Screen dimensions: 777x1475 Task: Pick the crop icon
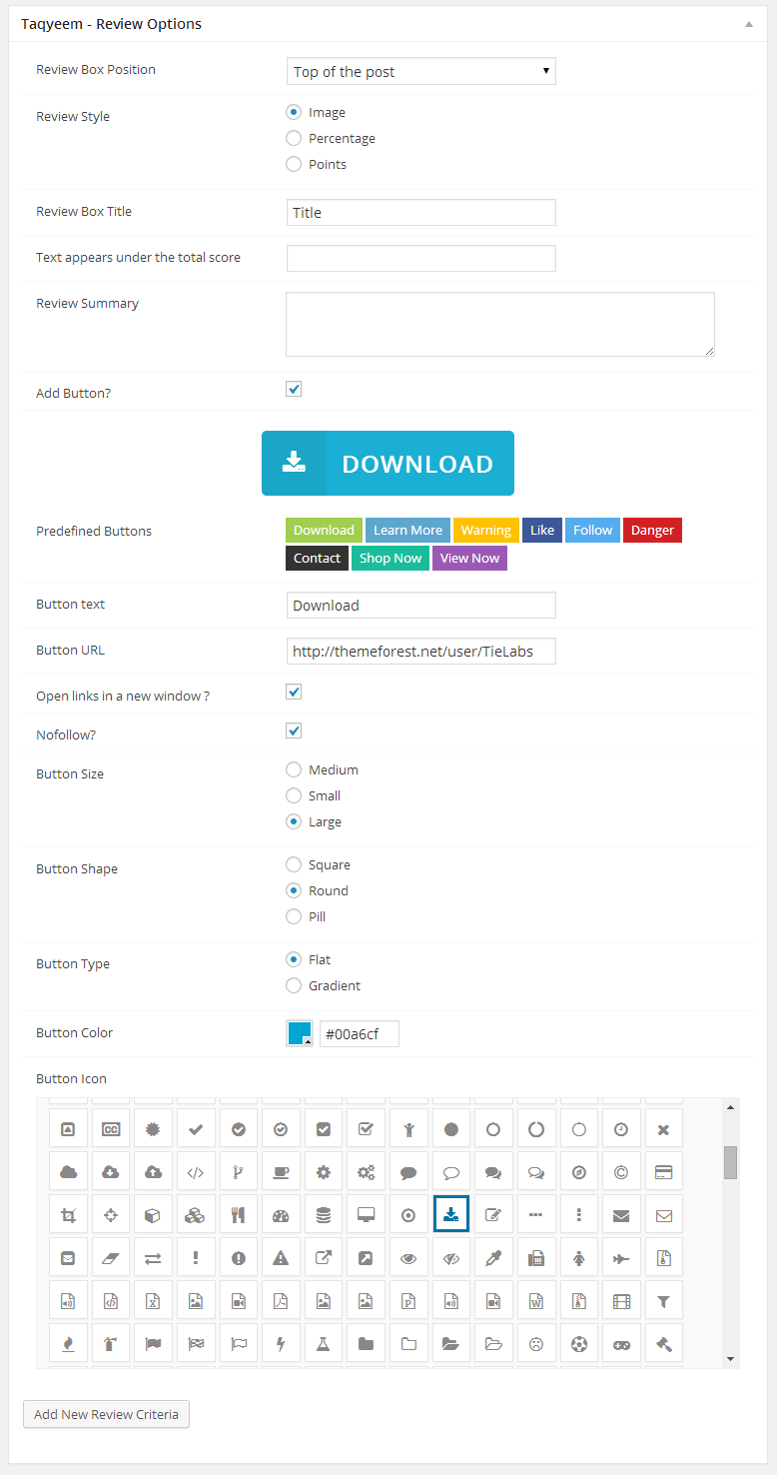68,1215
